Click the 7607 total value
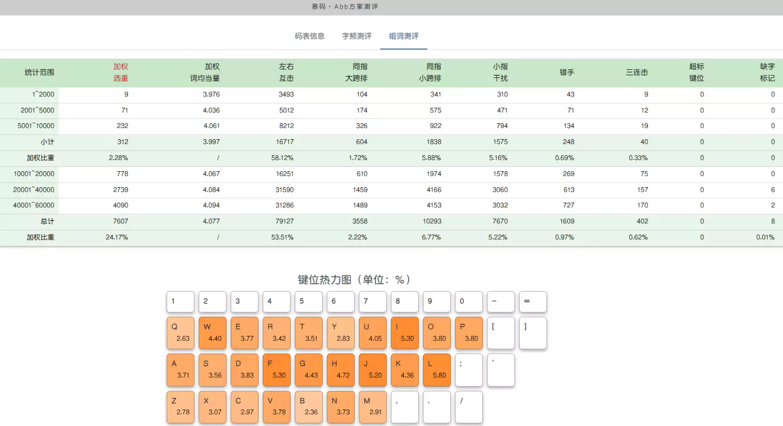This screenshot has height=426, width=783. 120,221
